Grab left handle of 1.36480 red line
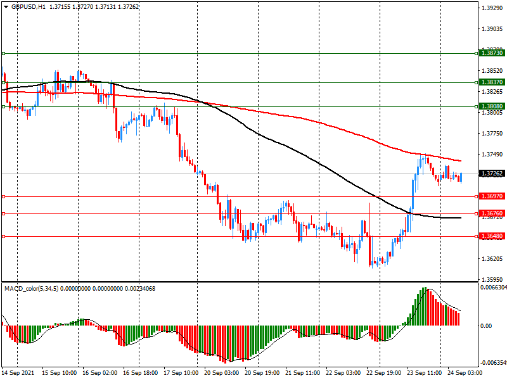The height and width of the screenshot is (380, 507). click(x=3, y=236)
